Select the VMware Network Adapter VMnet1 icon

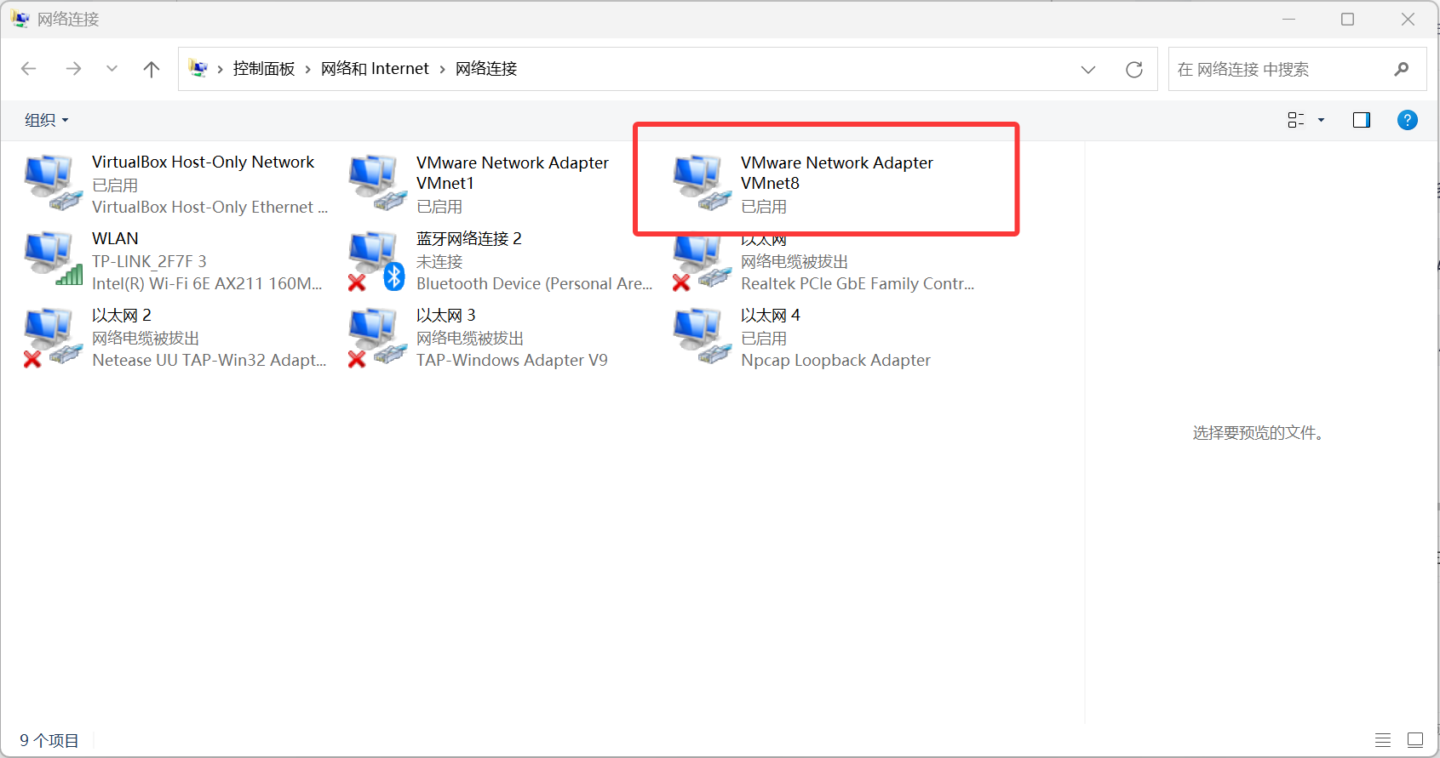pos(377,183)
